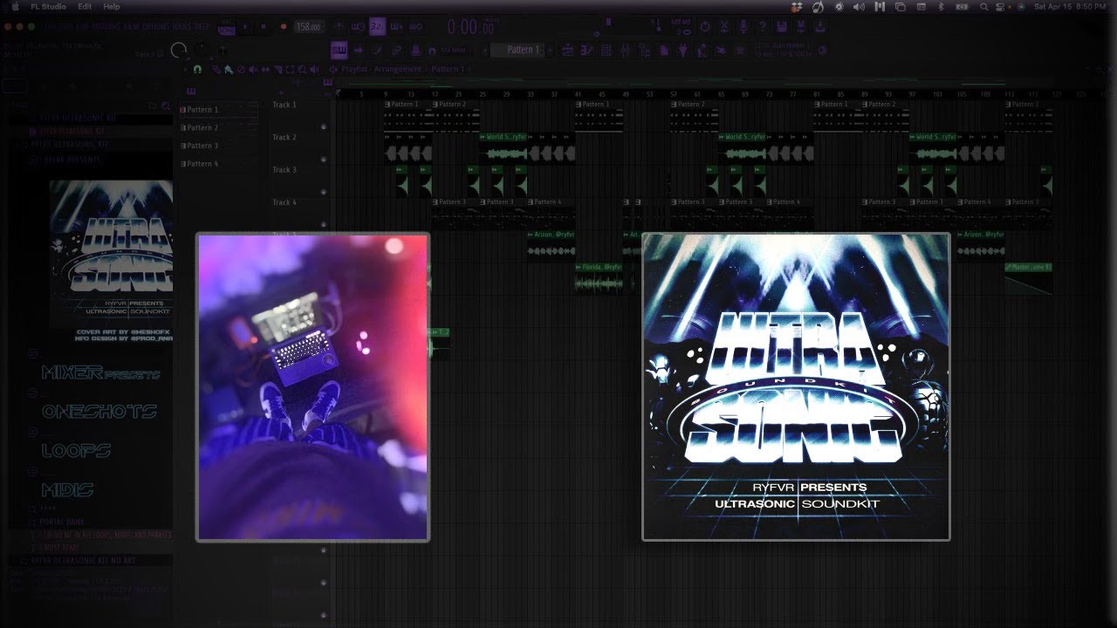Screen dimensions: 1117x628
Task: Click the Dropbox icon in the macOS menu bar
Action: pyautogui.click(x=796, y=7)
